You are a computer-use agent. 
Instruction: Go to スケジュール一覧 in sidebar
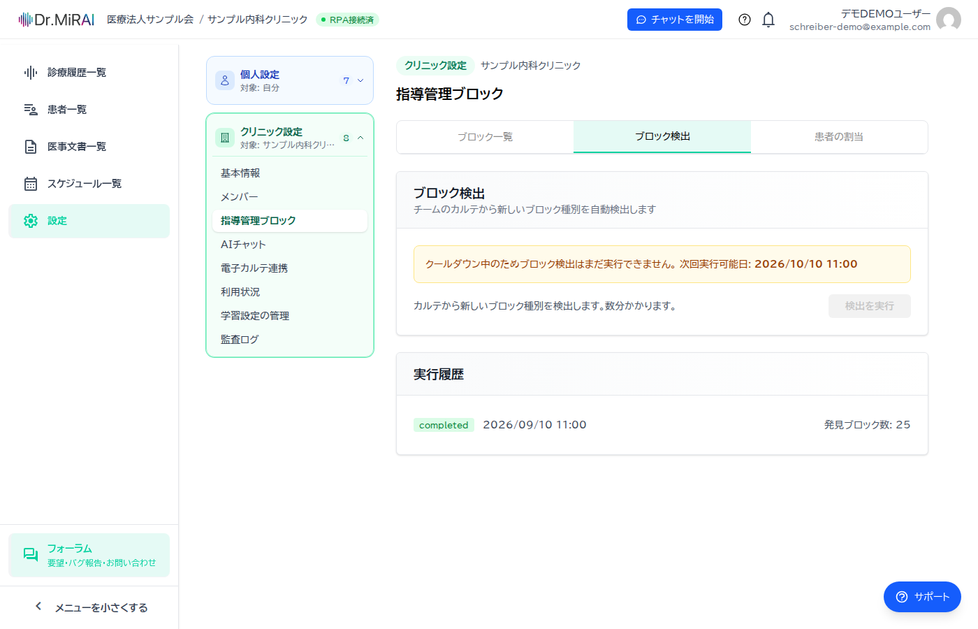pyautogui.click(x=89, y=184)
